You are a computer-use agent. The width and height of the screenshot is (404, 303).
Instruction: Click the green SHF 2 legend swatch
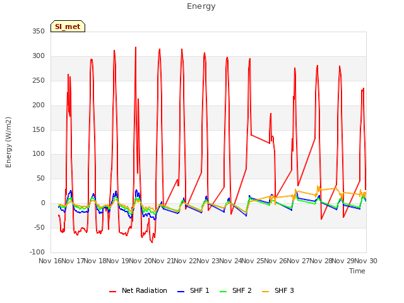pos(223,292)
